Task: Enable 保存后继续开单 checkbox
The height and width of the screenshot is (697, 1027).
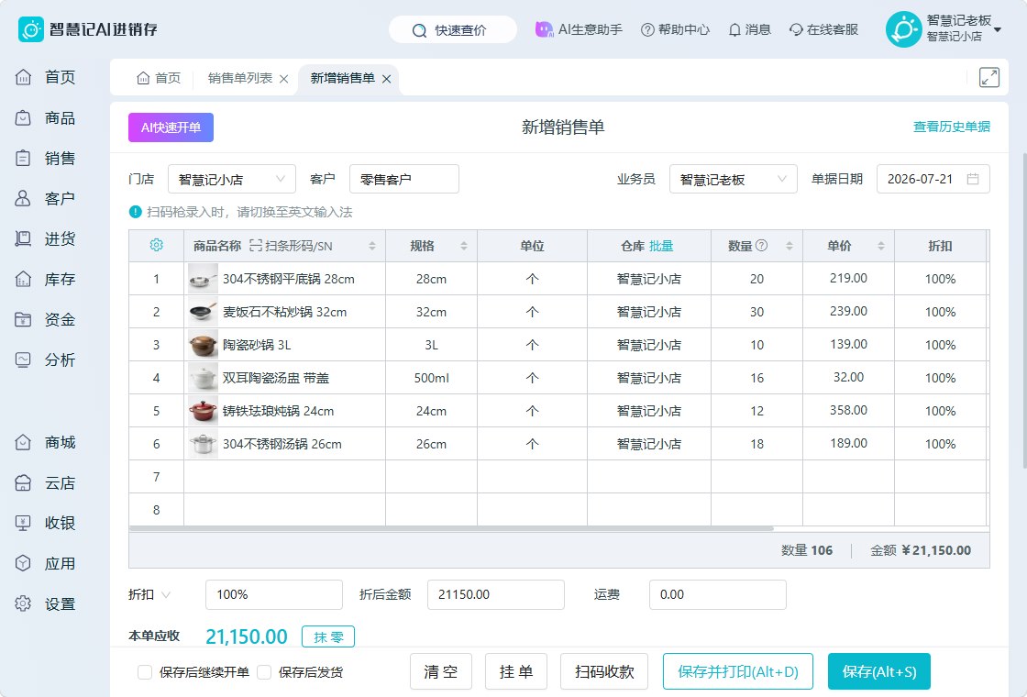Action: [x=145, y=672]
